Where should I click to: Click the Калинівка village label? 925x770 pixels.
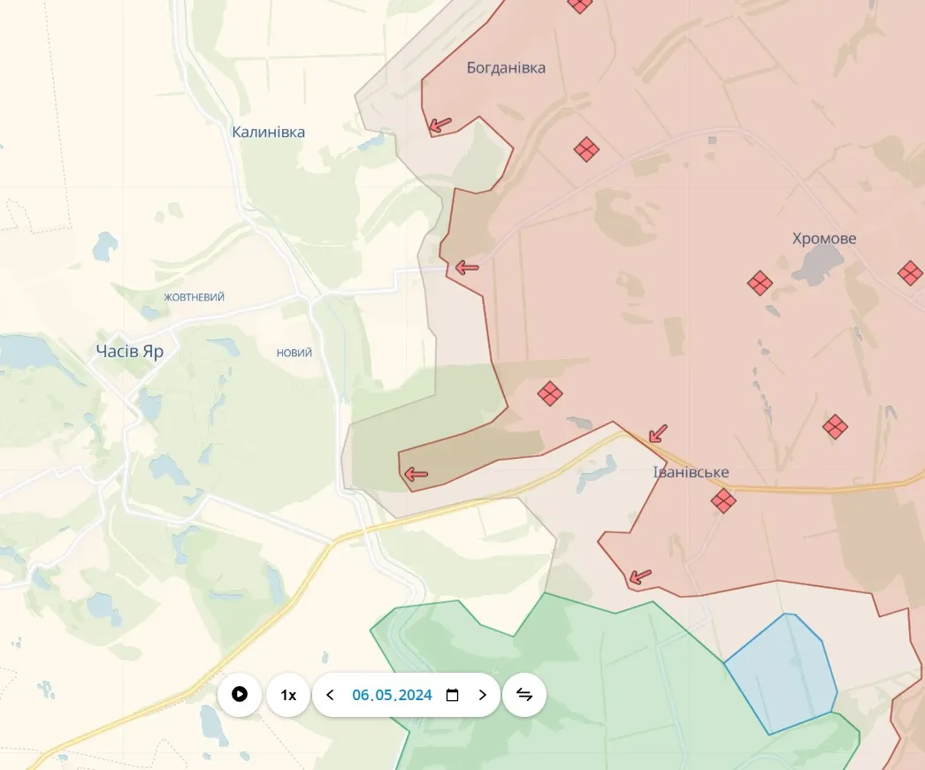click(x=268, y=132)
